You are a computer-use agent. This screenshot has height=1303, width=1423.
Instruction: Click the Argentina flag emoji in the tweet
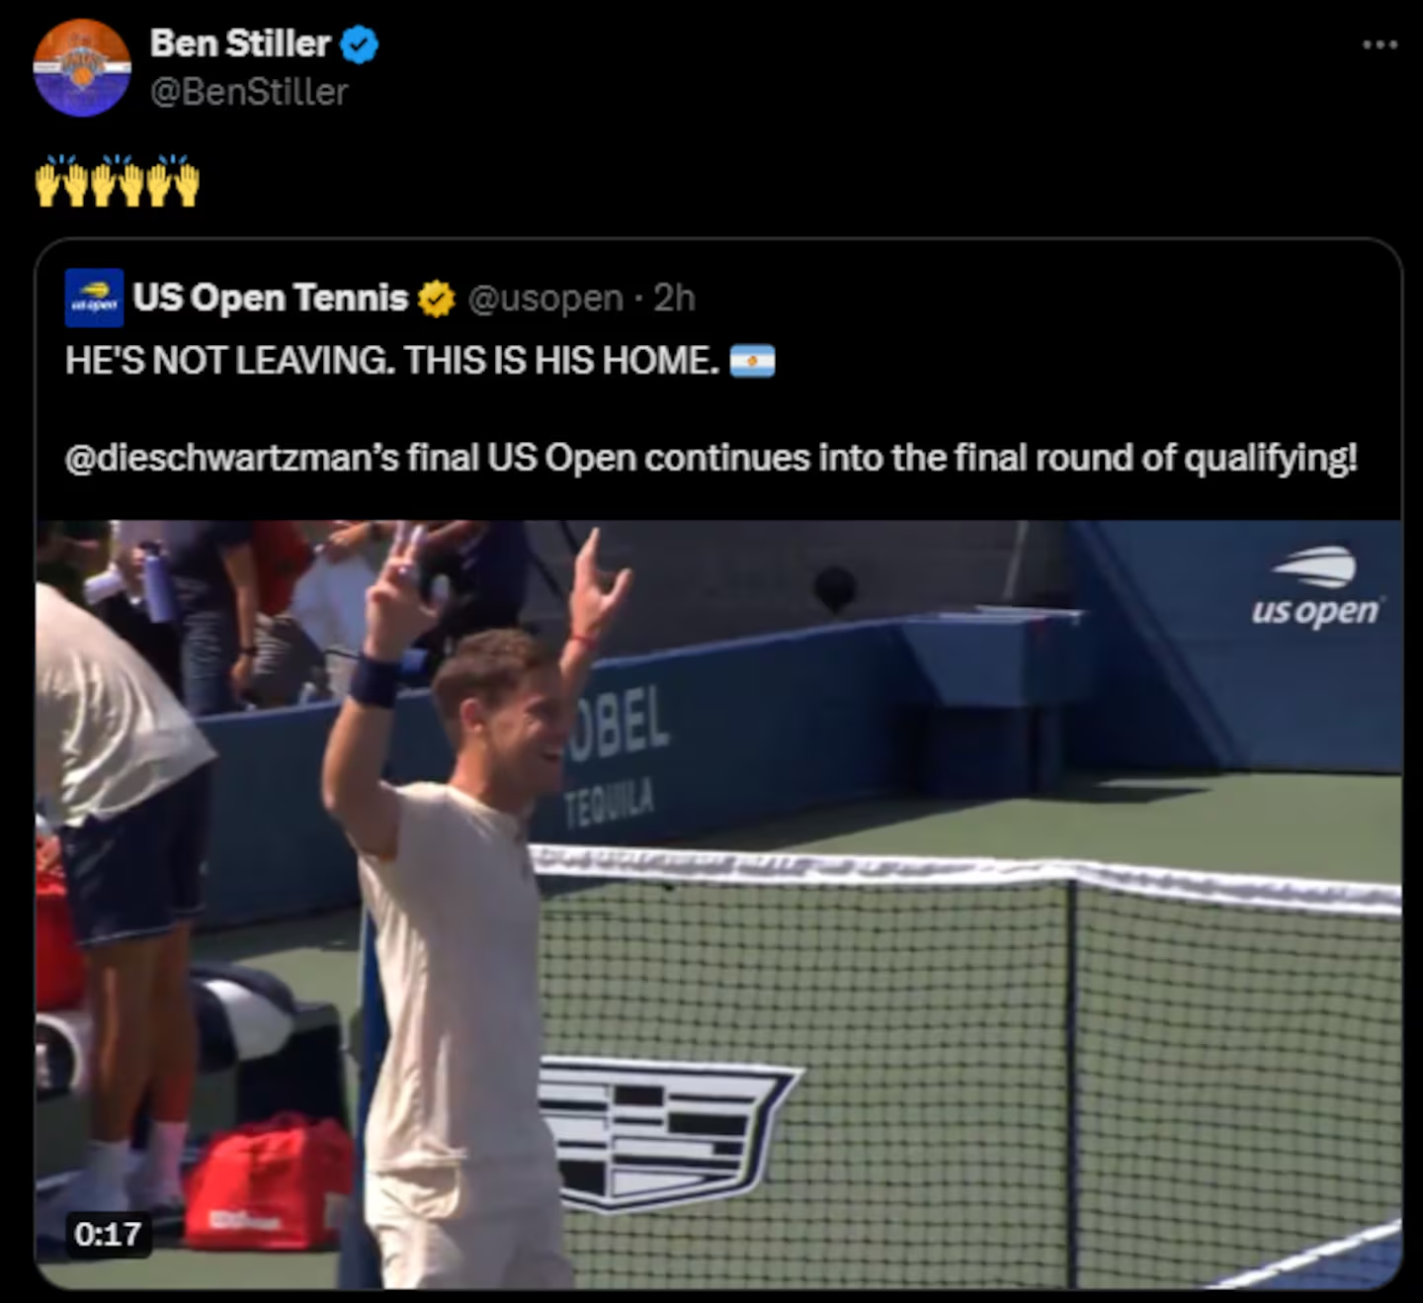[753, 361]
